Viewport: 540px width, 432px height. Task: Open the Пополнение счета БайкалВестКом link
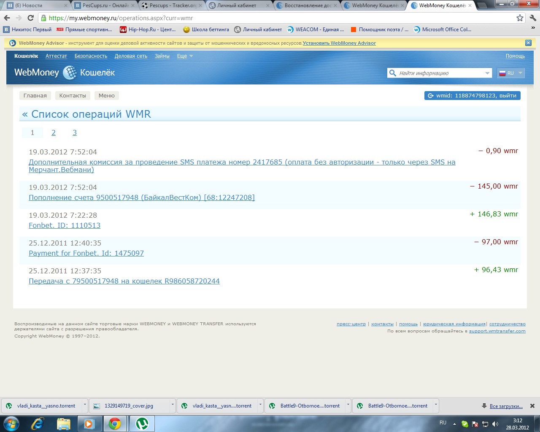142,197
